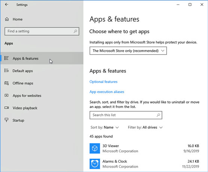Open Apps for websites settings
The width and height of the screenshot is (208, 172).
[27, 96]
